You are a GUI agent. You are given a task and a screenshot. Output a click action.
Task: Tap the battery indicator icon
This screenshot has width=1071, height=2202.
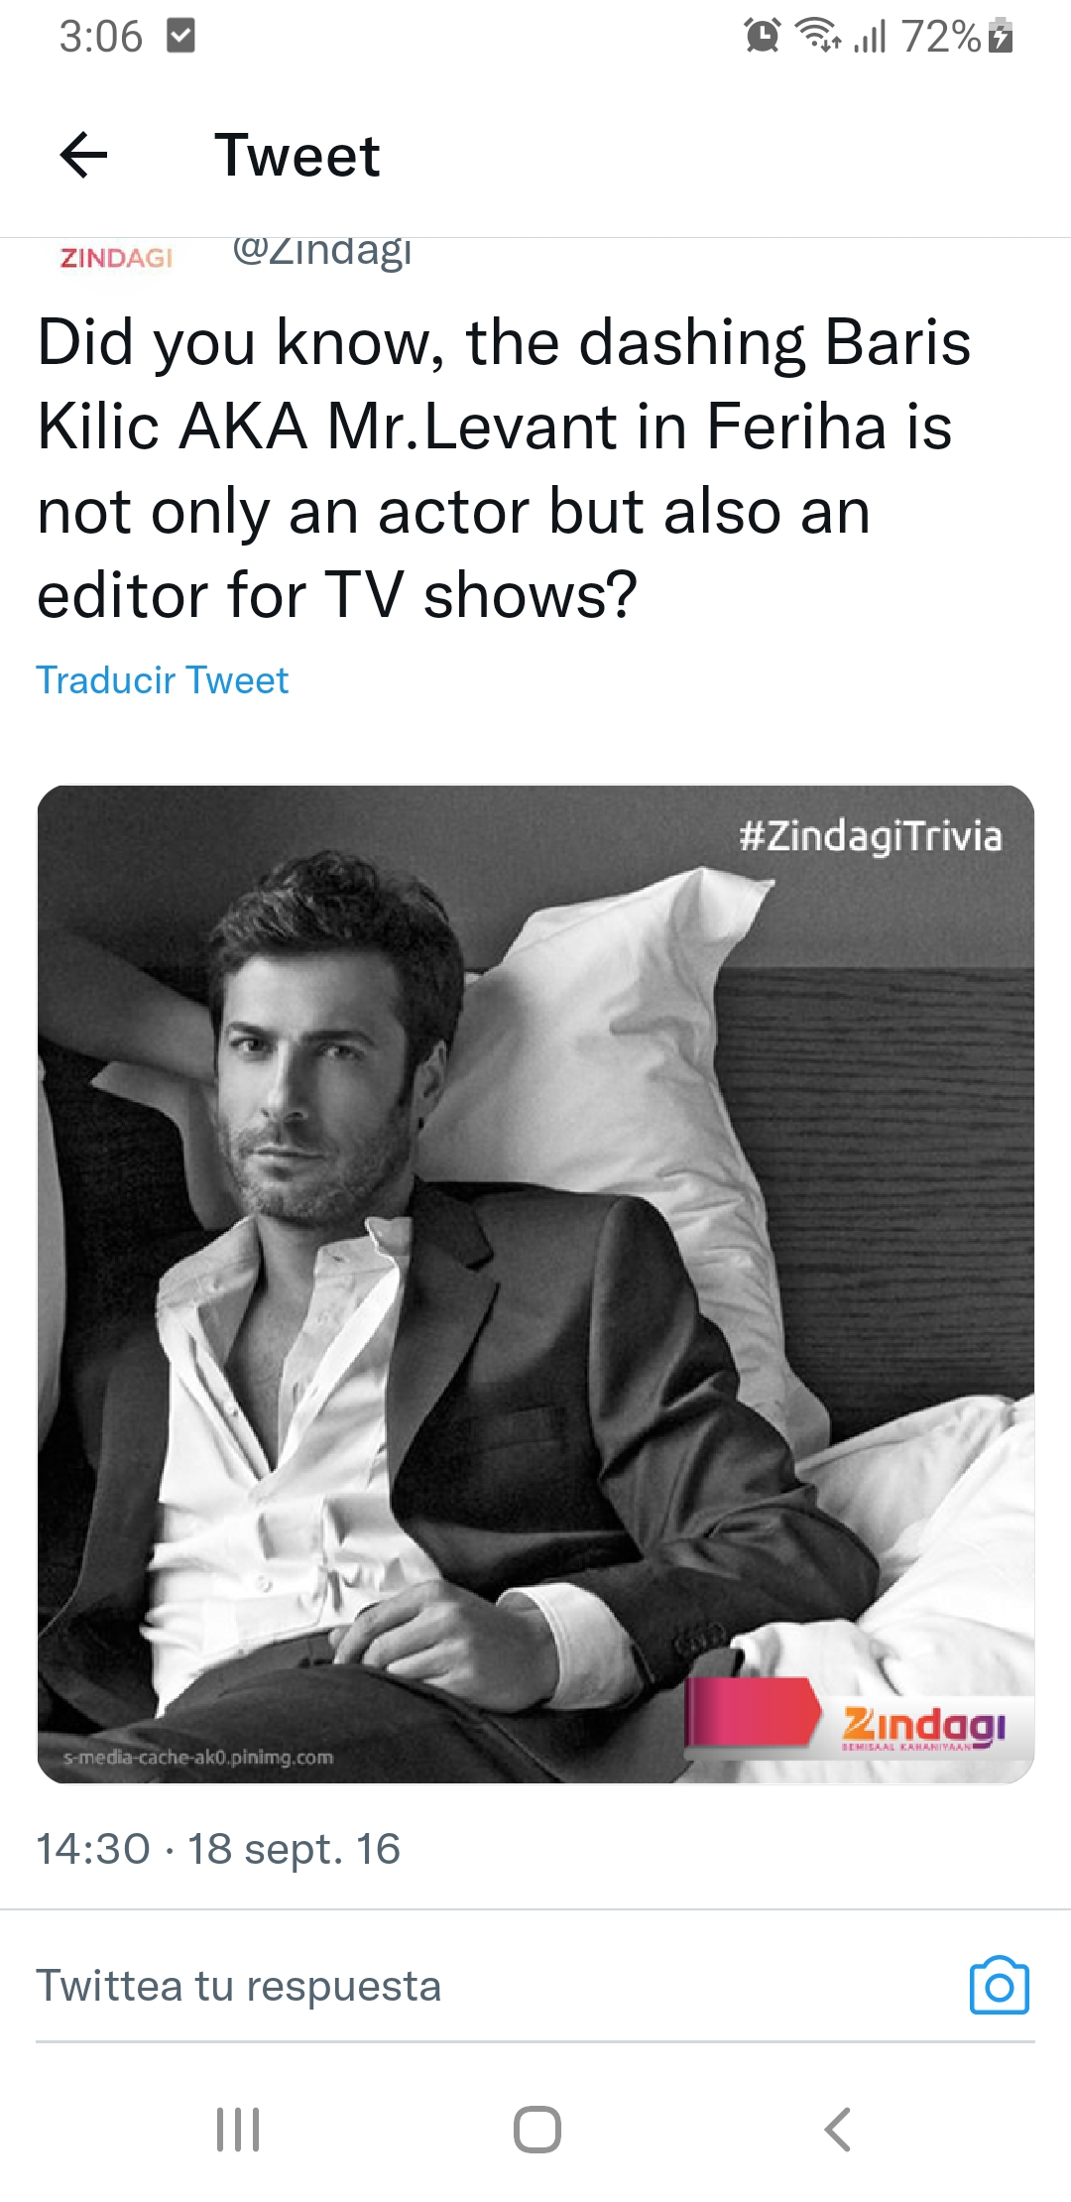tap(1002, 36)
